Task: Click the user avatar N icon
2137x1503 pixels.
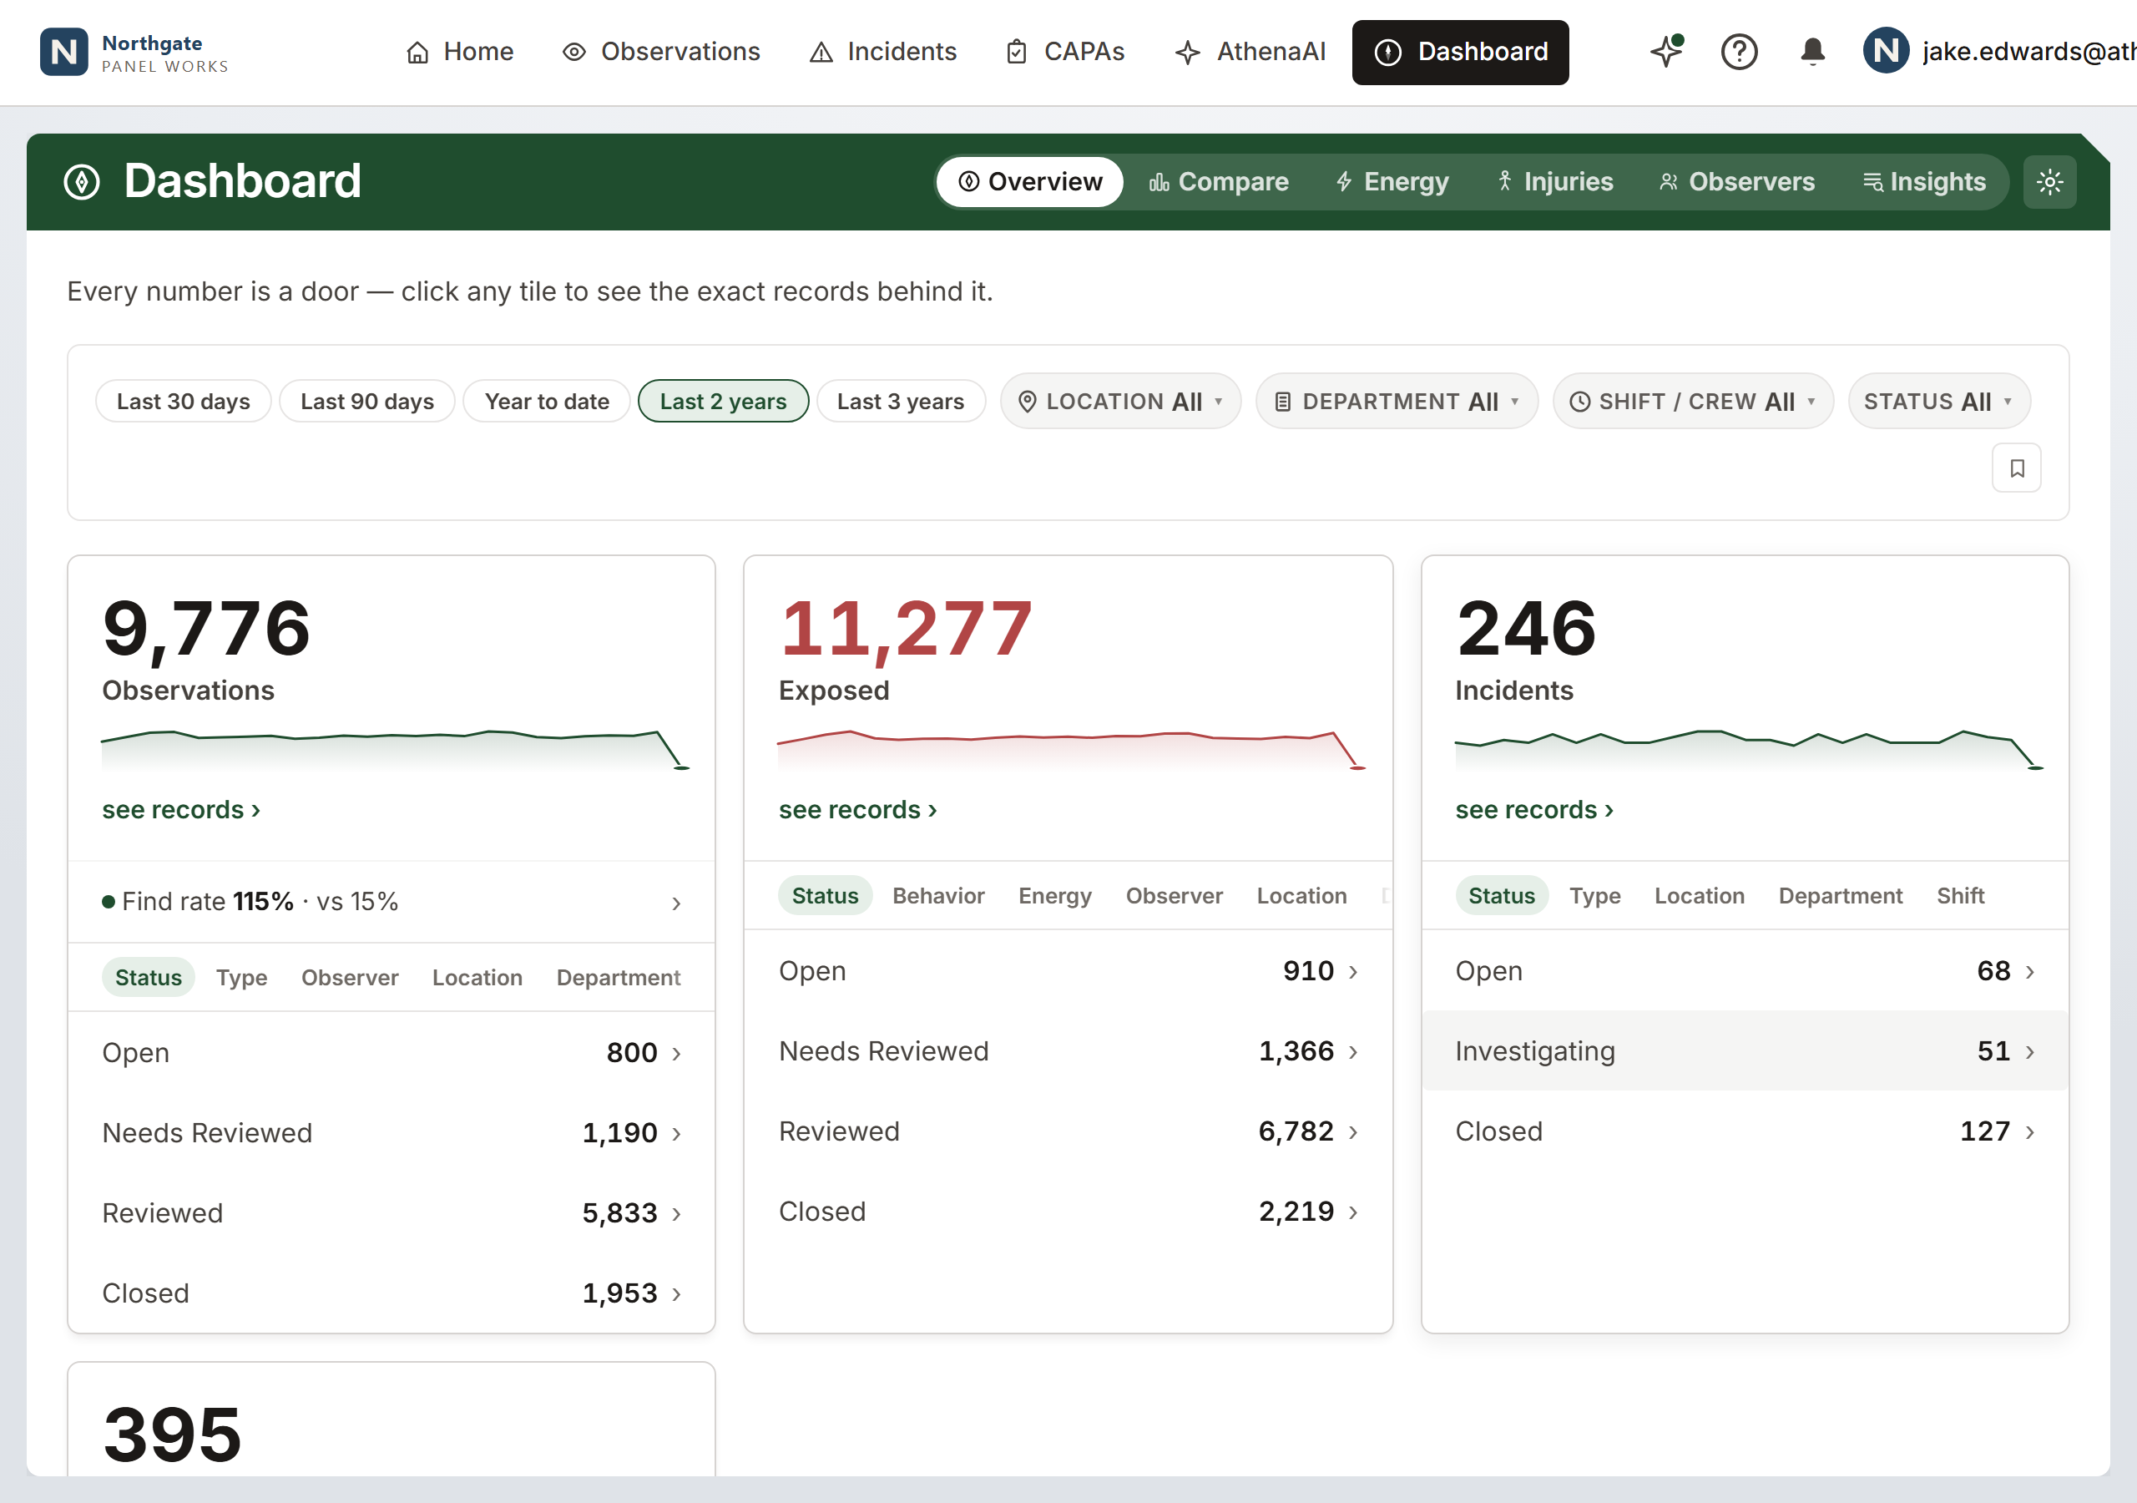Action: [x=1886, y=51]
